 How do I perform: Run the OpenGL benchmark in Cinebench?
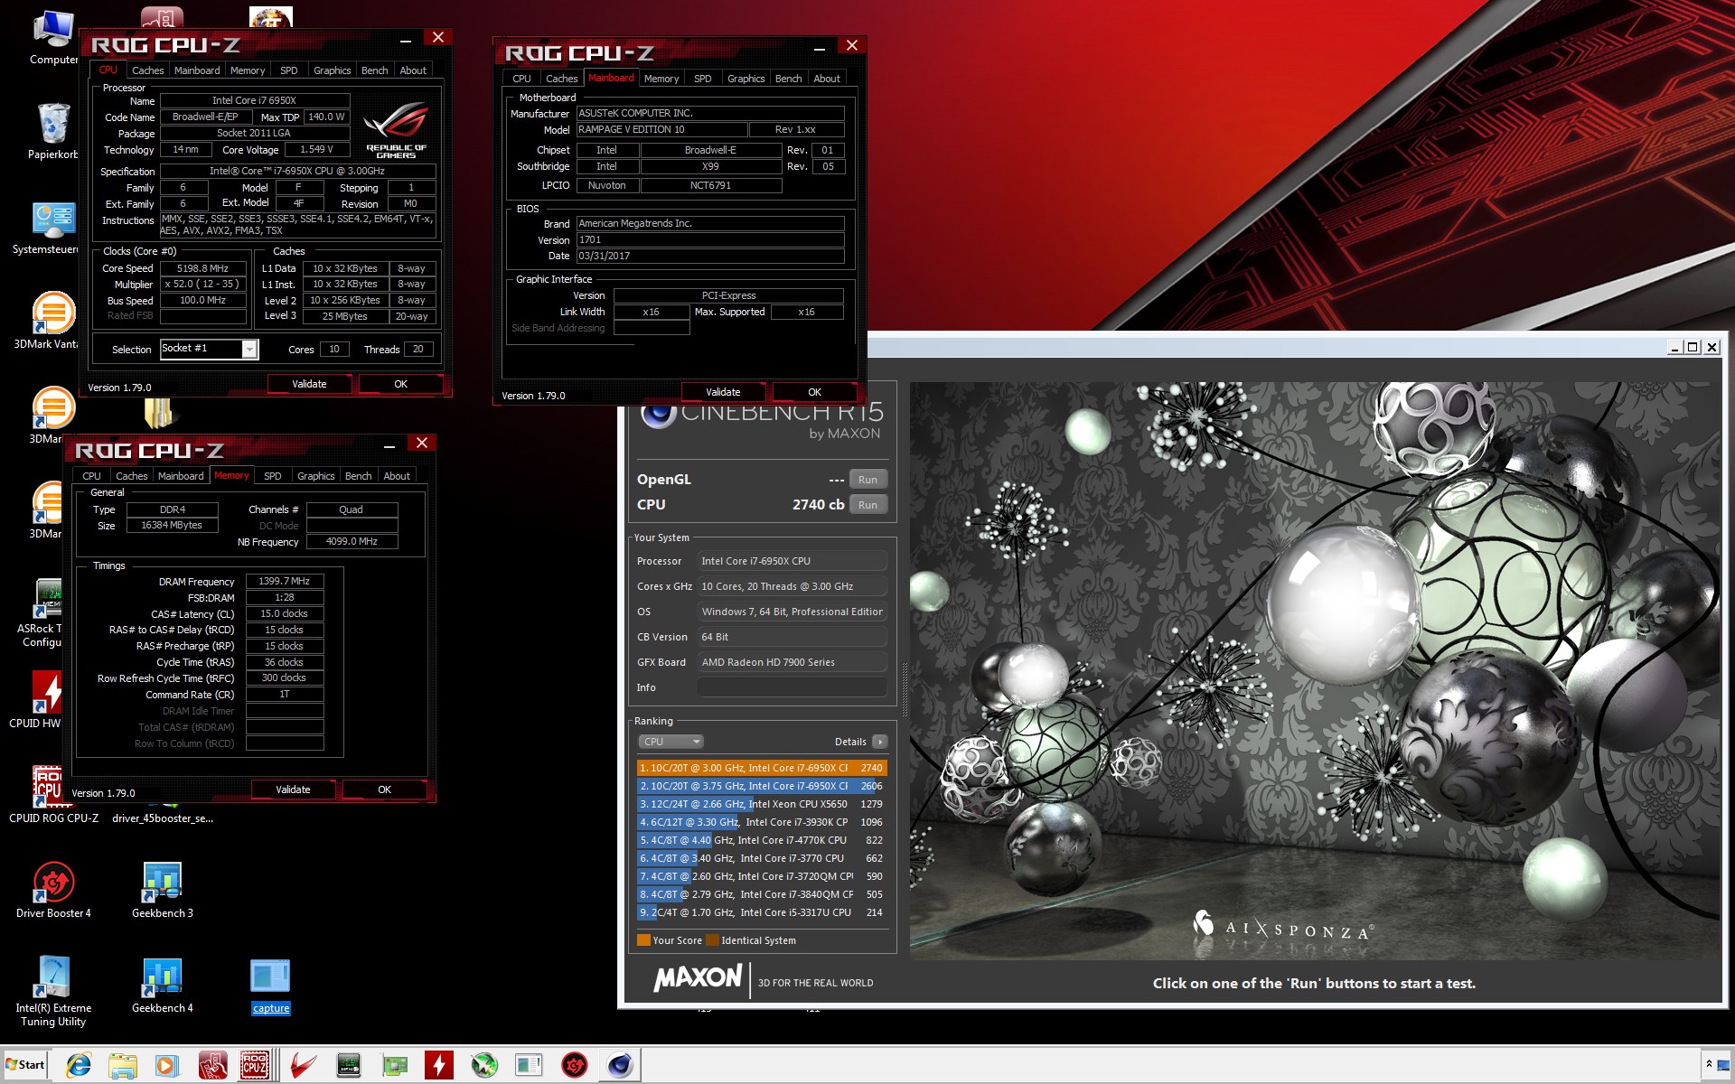(867, 480)
